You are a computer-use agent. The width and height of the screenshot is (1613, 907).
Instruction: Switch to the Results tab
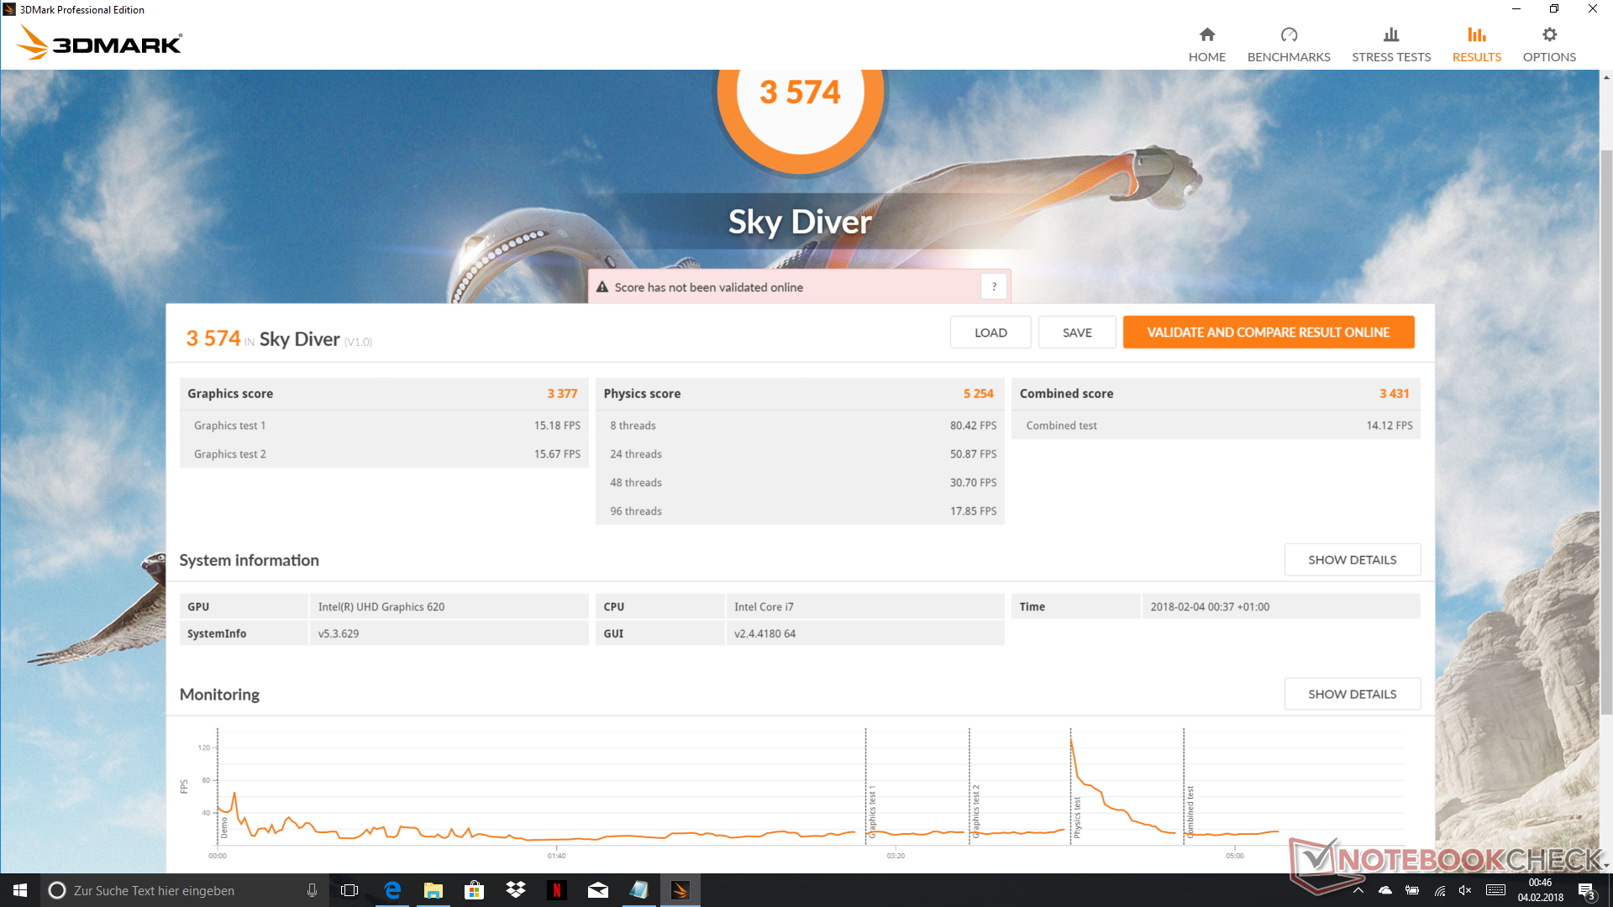1476,45
